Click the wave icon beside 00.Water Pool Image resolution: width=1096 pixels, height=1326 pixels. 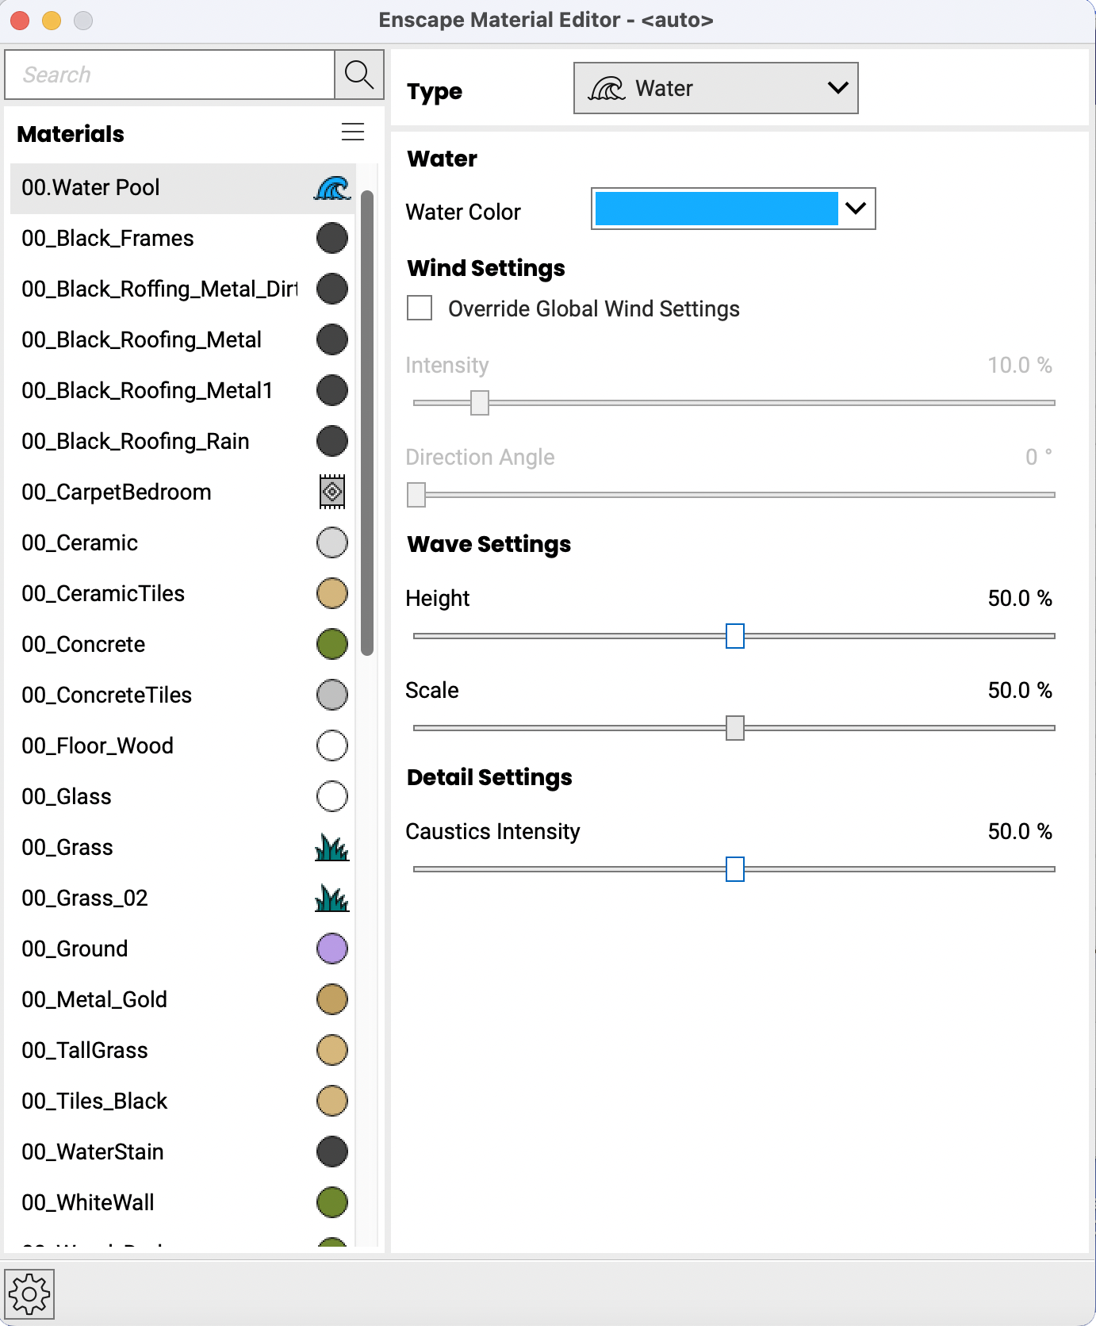tap(332, 188)
